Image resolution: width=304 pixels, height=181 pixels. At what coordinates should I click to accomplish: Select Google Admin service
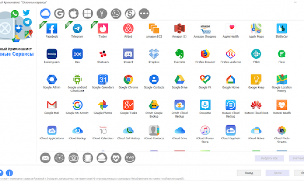point(52,80)
